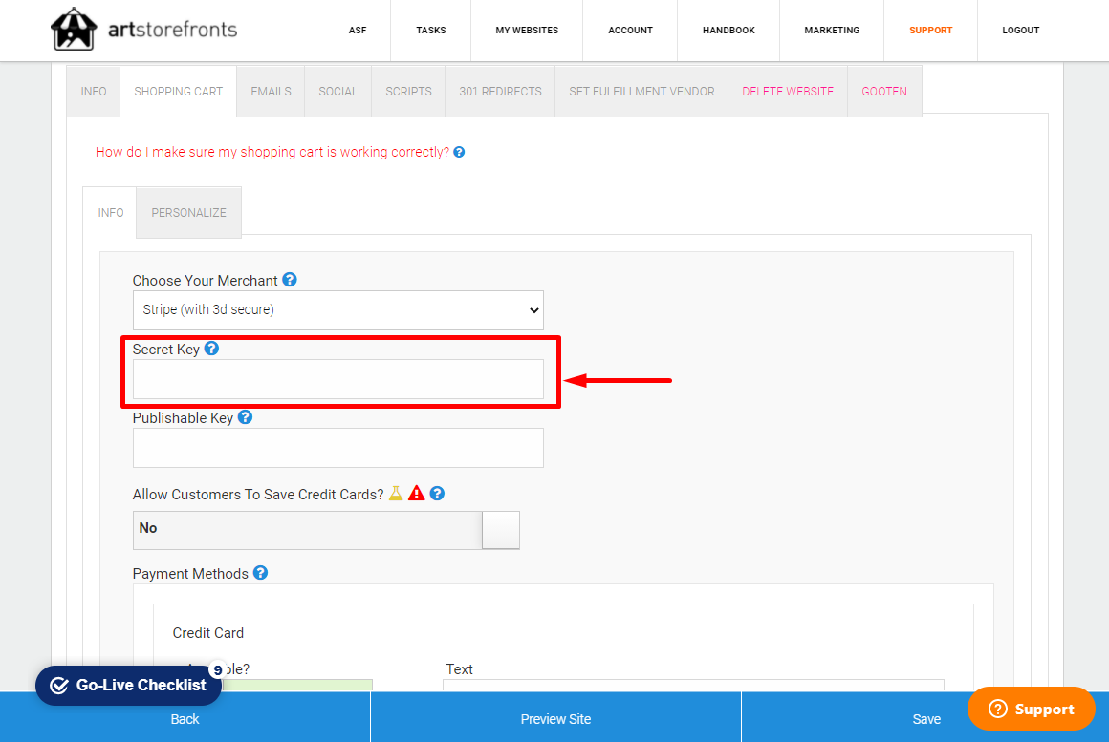Viewport: 1109px width, 742px height.
Task: Click the Credit Card Text input field
Action: (x=693, y=686)
